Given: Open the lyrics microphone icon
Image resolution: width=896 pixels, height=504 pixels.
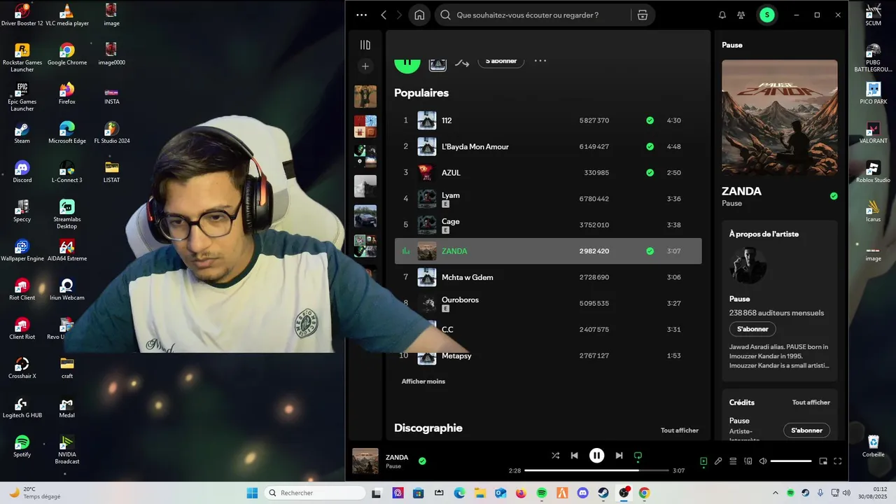Looking at the screenshot, I should pos(718,461).
